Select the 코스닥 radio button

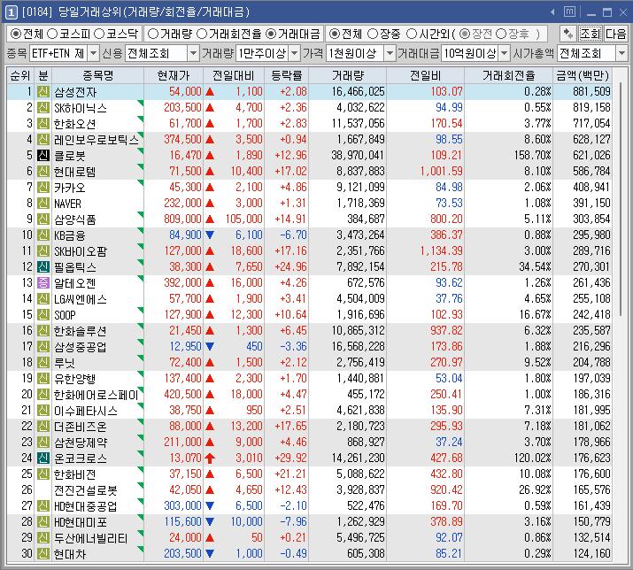point(99,34)
